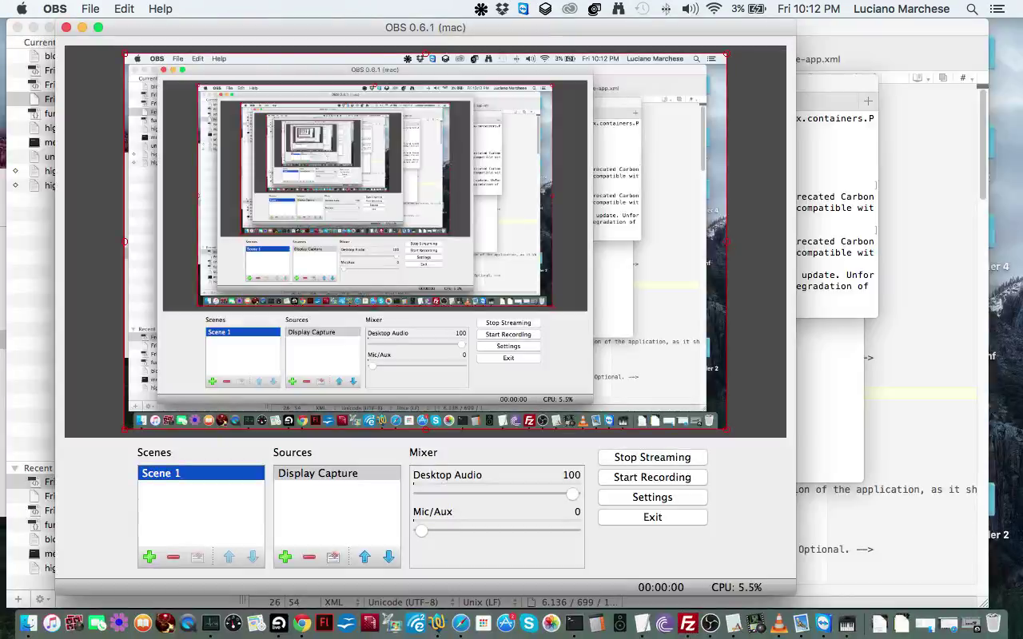Open the OBS application menu

55,9
